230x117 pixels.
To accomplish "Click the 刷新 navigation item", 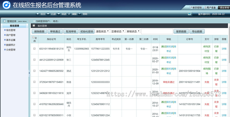I will coord(75,14).
